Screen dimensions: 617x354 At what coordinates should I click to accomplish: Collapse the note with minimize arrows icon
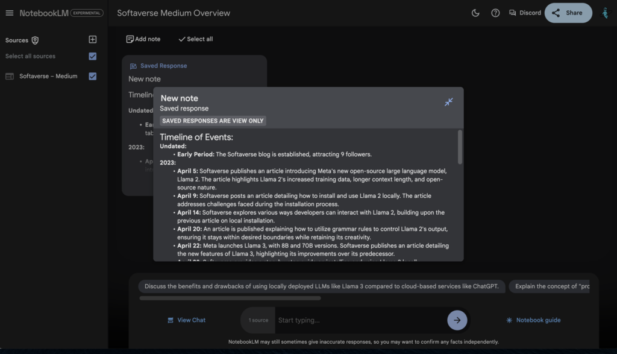point(448,102)
